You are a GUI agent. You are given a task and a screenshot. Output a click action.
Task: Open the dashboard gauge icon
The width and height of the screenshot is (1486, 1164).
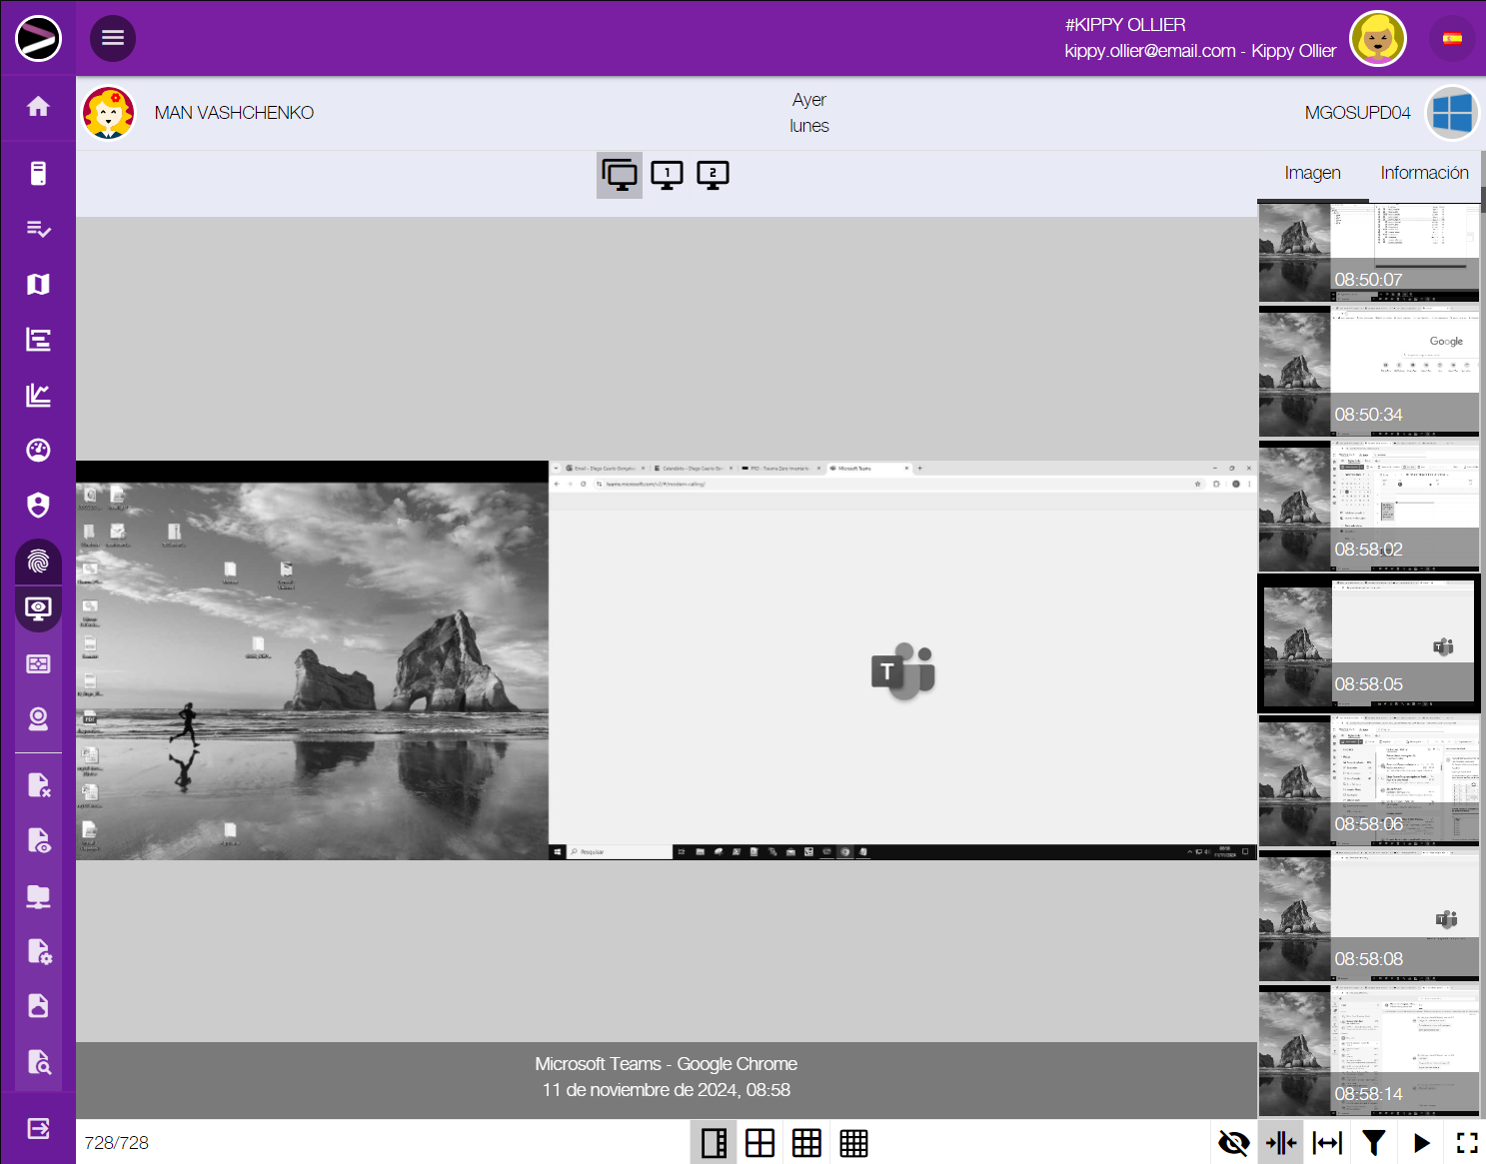pyautogui.click(x=38, y=451)
